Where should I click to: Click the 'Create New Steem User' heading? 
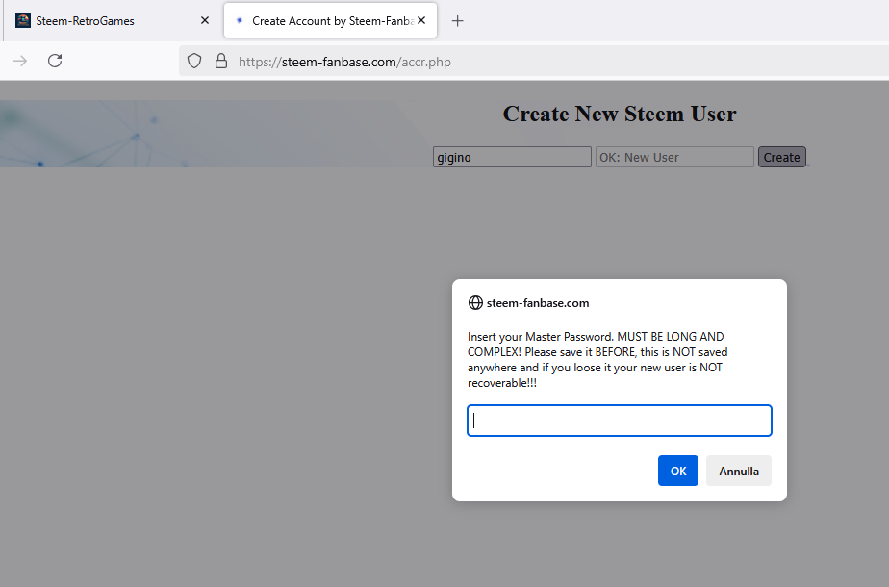coord(620,114)
